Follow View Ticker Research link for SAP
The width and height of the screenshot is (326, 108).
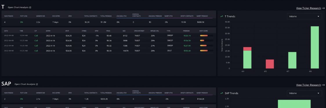[x=310, y=85]
